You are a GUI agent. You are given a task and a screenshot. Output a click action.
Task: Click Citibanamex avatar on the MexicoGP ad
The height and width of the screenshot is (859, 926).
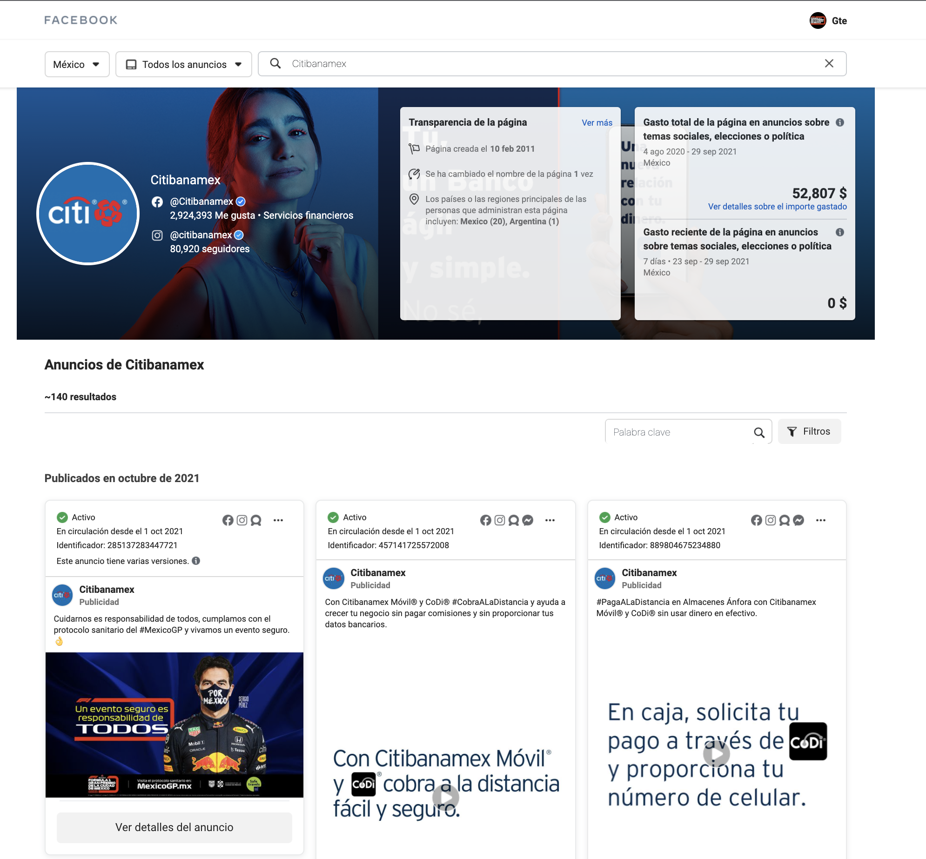[62, 595]
